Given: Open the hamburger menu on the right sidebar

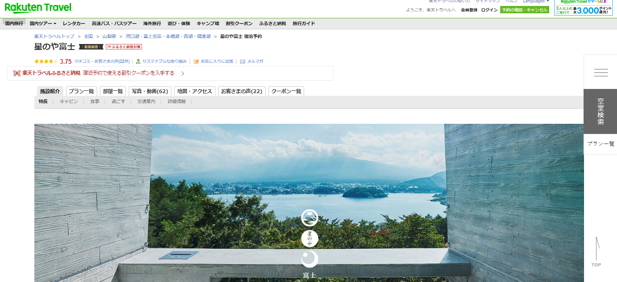Looking at the screenshot, I should pyautogui.click(x=600, y=72).
